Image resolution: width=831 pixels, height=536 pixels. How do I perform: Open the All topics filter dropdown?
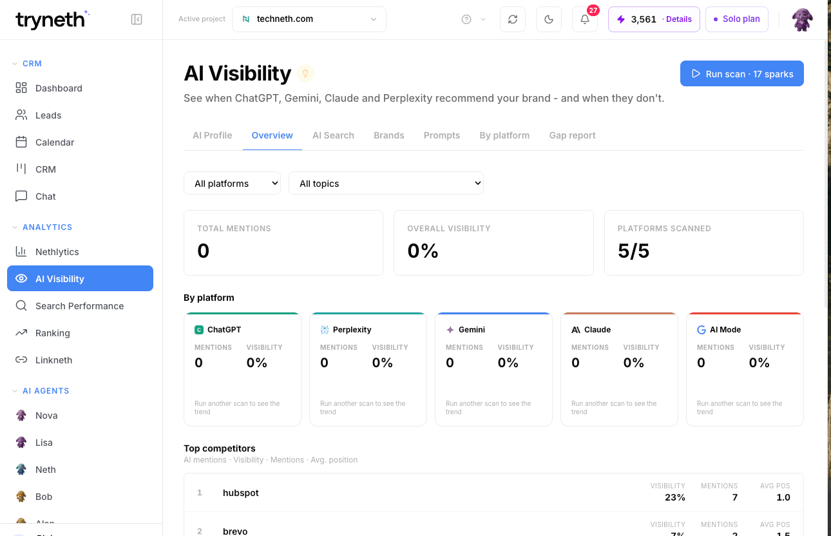point(386,183)
